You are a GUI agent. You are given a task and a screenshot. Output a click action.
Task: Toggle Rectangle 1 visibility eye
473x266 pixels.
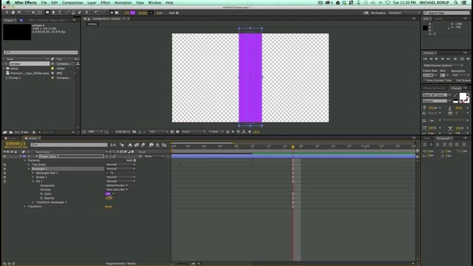[x=4, y=169]
